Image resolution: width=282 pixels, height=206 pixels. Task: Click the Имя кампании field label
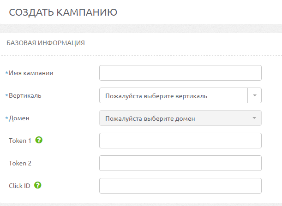30,73
